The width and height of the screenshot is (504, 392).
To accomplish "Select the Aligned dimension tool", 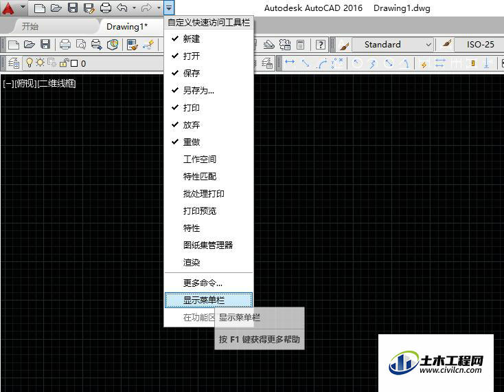I will 306,63.
